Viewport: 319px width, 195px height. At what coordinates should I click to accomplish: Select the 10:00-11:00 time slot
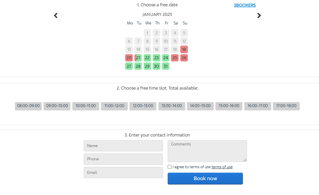pos(86,106)
